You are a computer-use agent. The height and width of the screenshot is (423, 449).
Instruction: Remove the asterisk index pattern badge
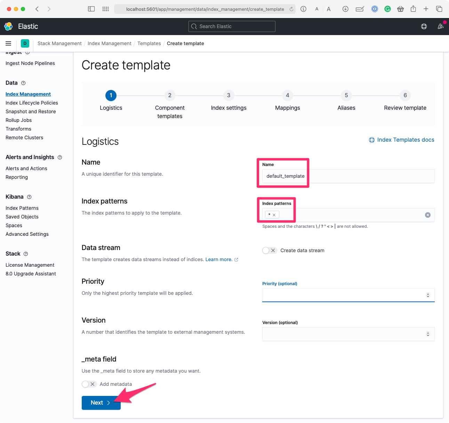pyautogui.click(x=274, y=215)
